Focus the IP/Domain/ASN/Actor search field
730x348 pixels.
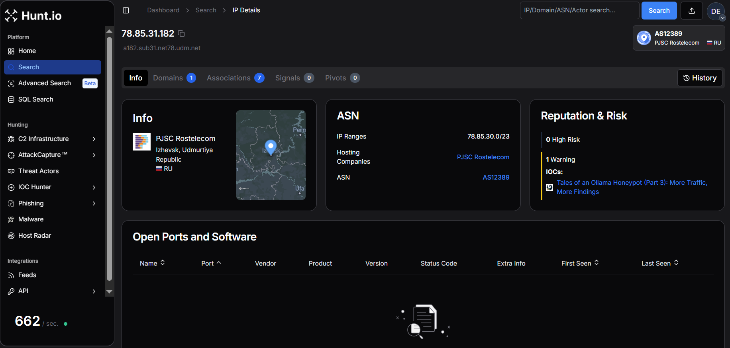pyautogui.click(x=579, y=10)
